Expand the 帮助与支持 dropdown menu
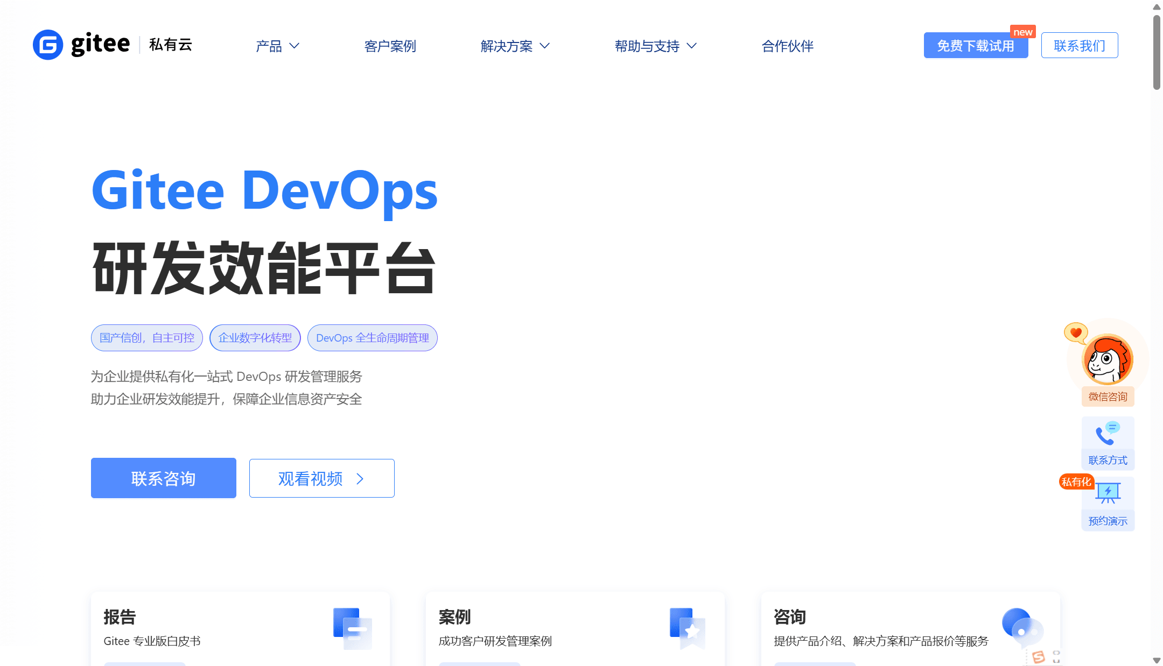Image resolution: width=1163 pixels, height=666 pixels. pyautogui.click(x=655, y=46)
